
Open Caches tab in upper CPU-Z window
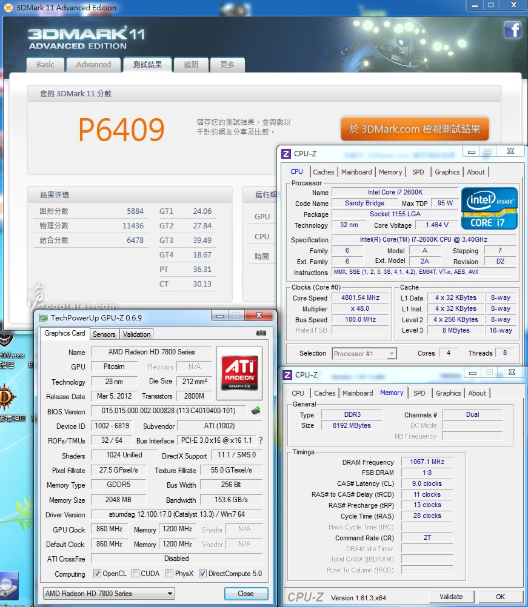pyautogui.click(x=324, y=172)
